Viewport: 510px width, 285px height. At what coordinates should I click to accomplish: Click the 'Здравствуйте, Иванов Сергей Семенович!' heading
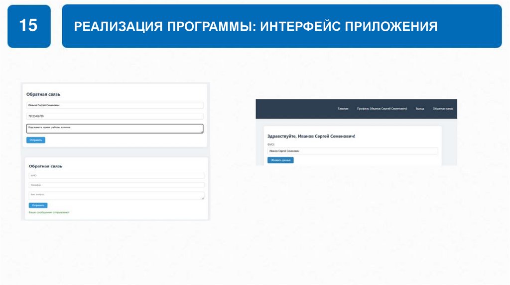311,137
